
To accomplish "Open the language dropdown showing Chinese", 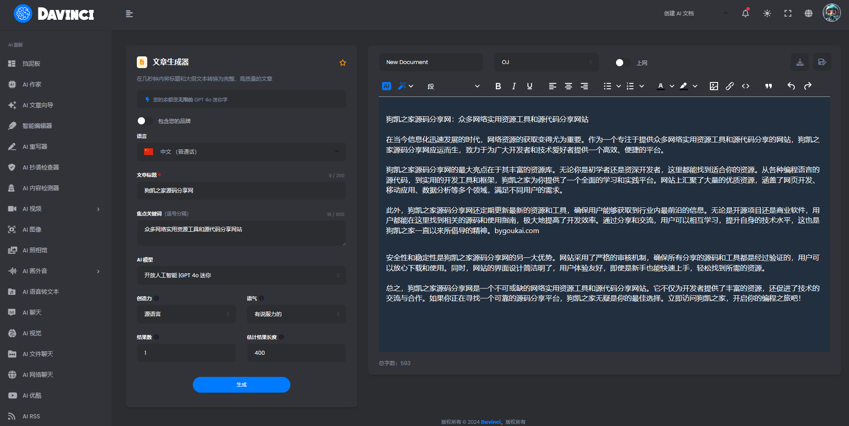I will click(x=242, y=152).
